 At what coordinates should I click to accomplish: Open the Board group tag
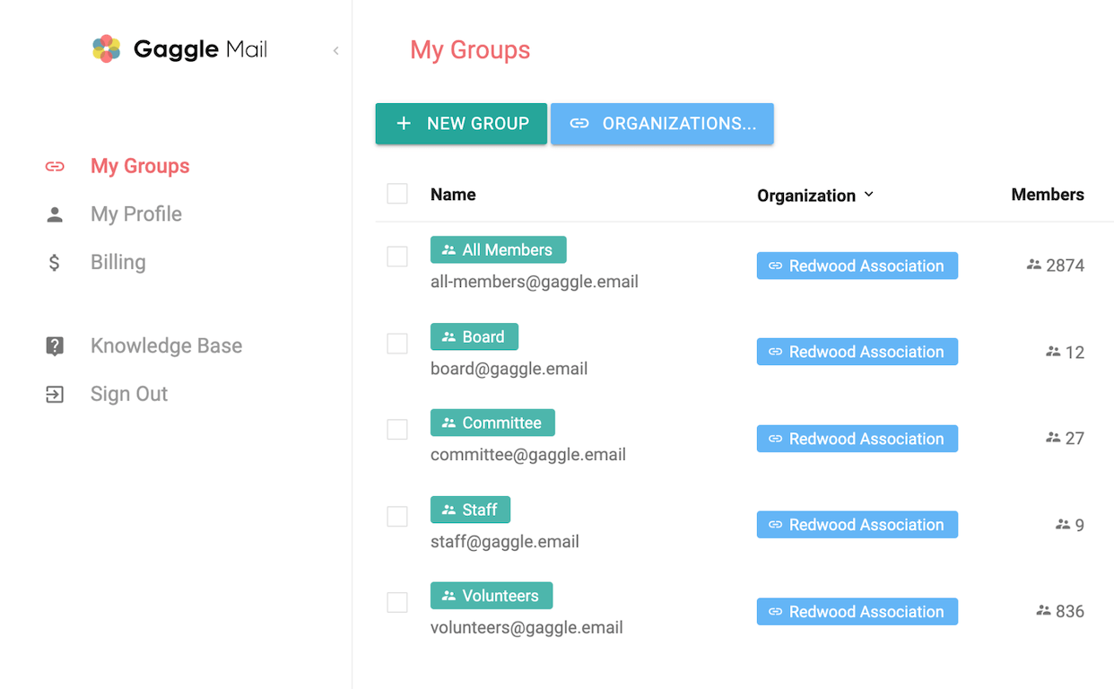tap(474, 337)
